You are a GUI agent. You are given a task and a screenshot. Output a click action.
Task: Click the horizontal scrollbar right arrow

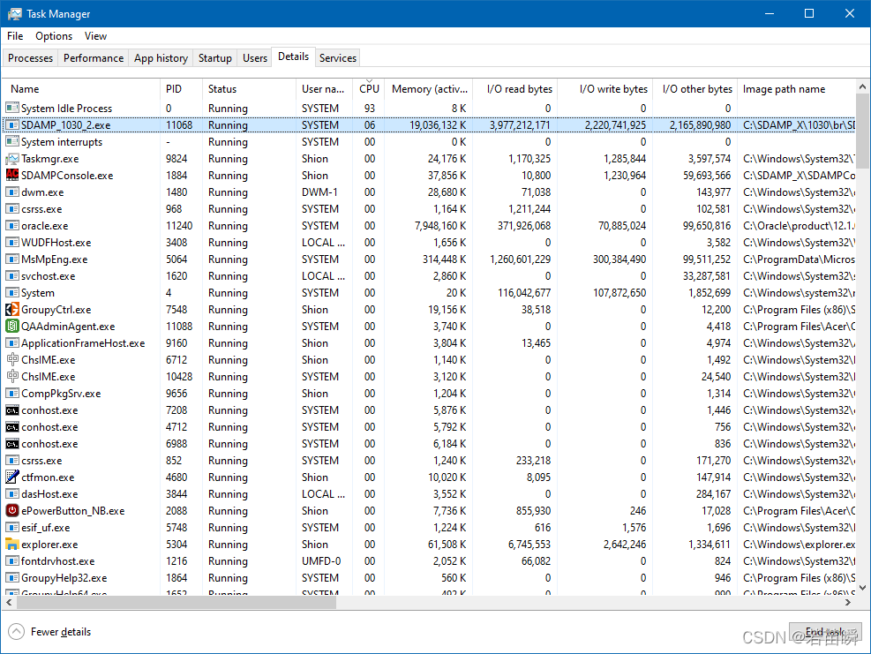(848, 602)
